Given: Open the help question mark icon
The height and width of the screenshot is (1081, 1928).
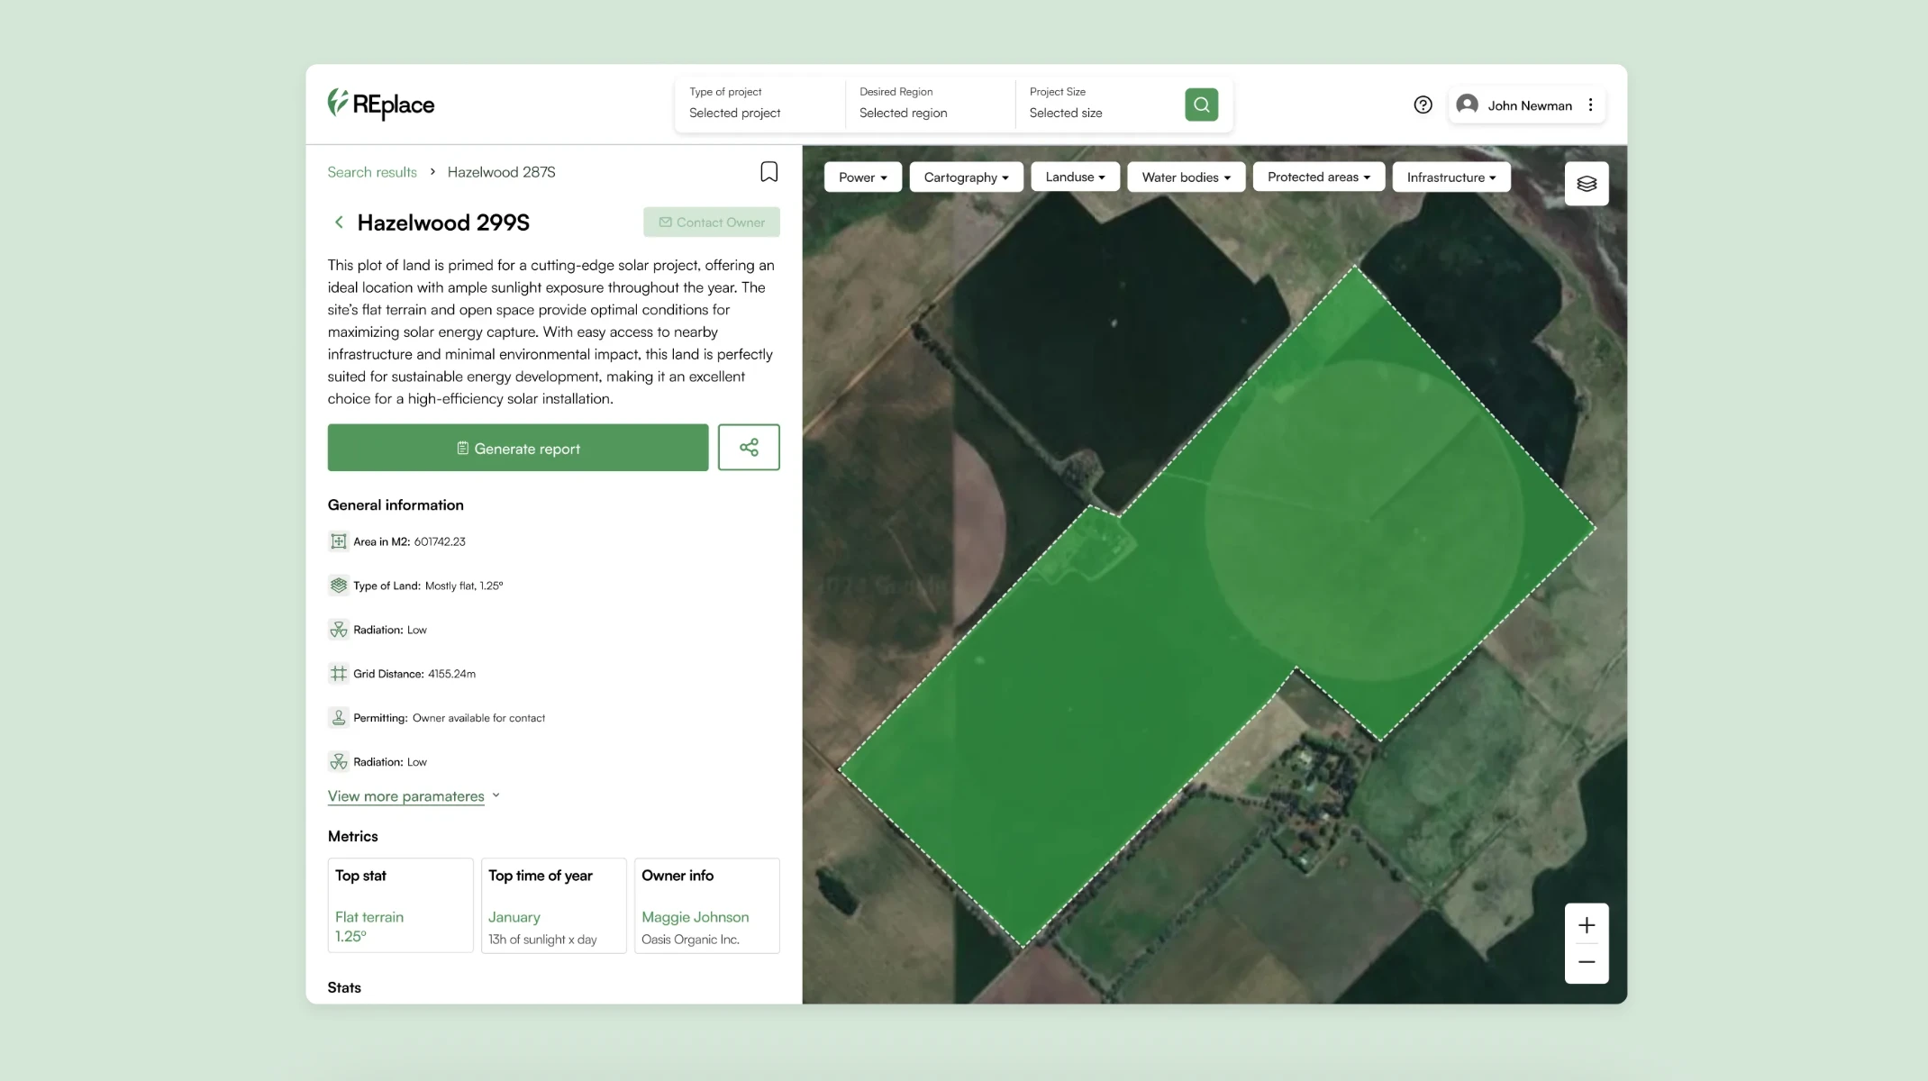Looking at the screenshot, I should pos(1423,105).
